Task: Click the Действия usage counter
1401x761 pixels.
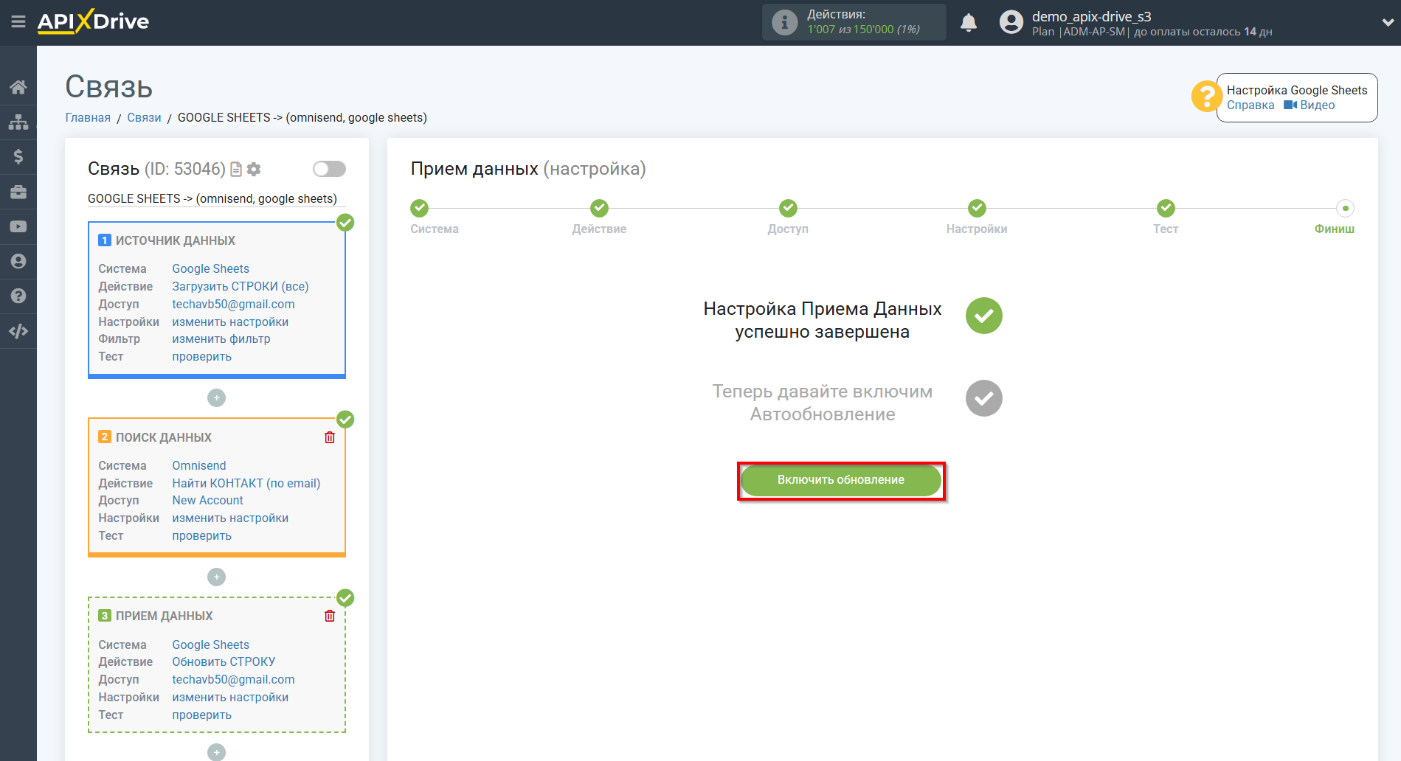Action: coord(854,21)
